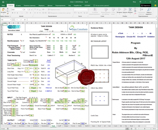This screenshot has width=158, height=130.
Task: Open the Arial font name dropdown
Action: [23, 10]
